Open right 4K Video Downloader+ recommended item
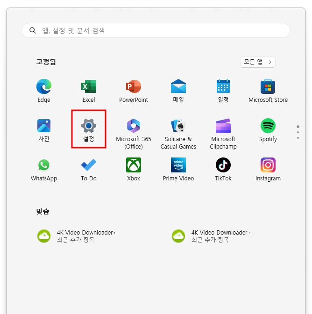The height and width of the screenshot is (314, 312). (211, 236)
